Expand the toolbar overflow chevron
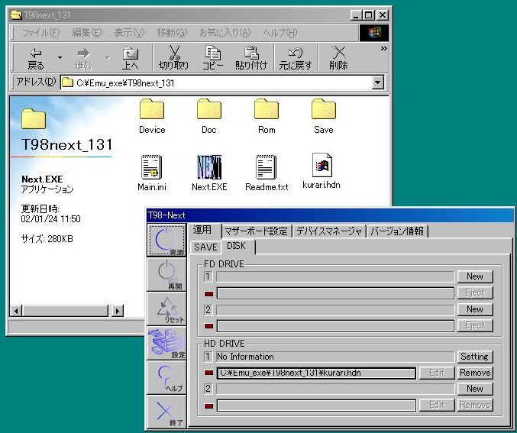The height and width of the screenshot is (433, 517). tap(383, 49)
